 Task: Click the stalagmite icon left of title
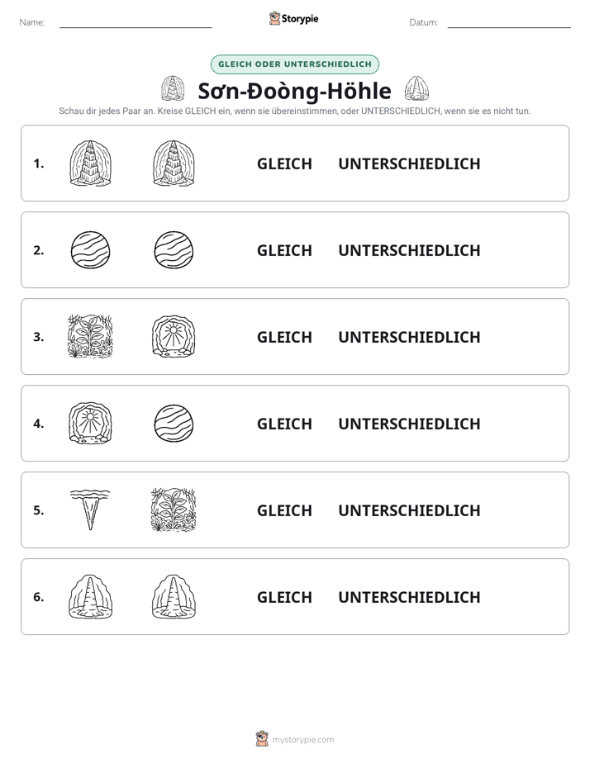click(x=173, y=88)
